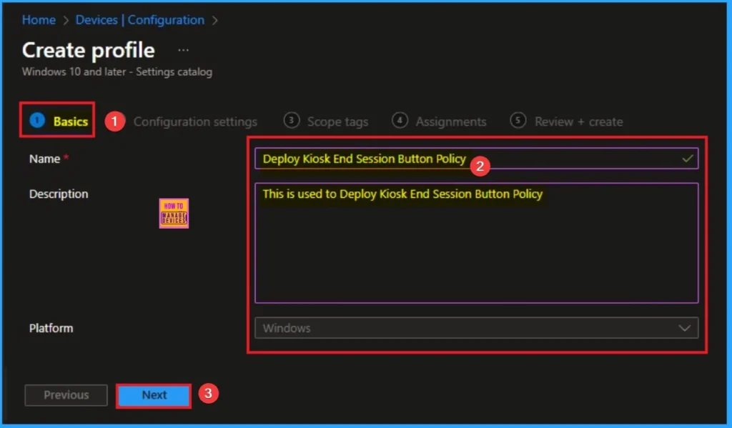
Task: Click the step 5 circle before Review + create
Action: 518,121
